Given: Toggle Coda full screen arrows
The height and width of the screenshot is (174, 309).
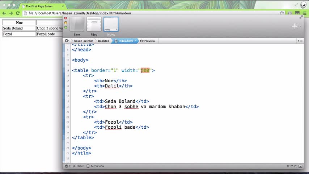Looking at the screenshot, I should click(301, 17).
